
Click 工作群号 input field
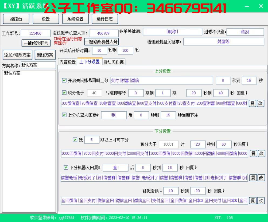pyautogui.click(x=36, y=33)
